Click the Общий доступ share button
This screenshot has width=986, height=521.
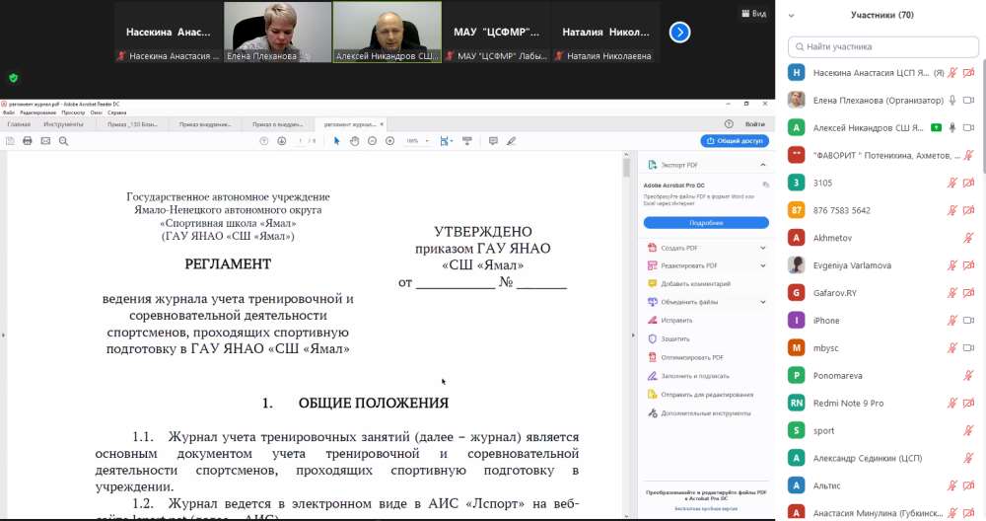734,141
